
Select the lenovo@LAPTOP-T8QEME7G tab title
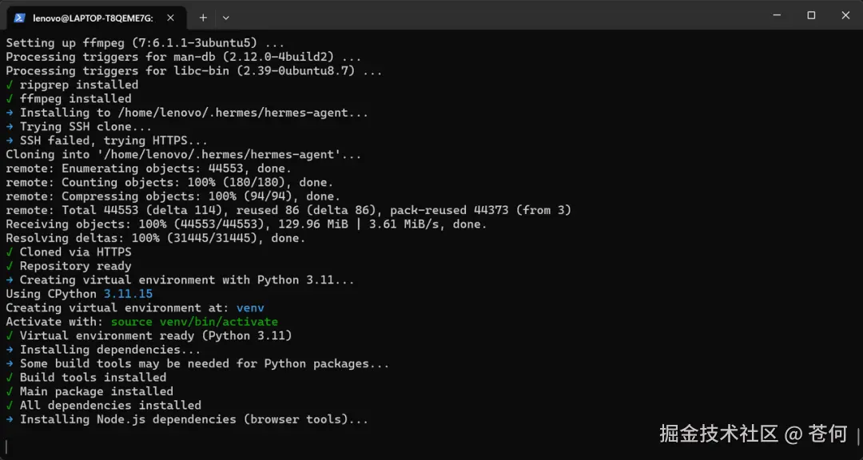click(93, 17)
